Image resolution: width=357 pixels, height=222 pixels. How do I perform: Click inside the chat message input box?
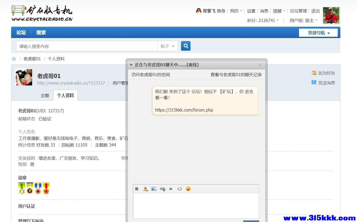[x=196, y=206]
